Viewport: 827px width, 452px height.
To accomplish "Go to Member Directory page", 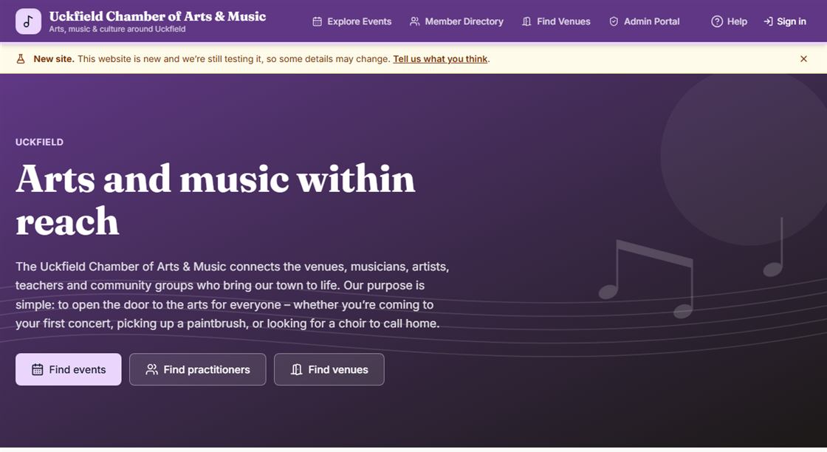I will 457,21.
